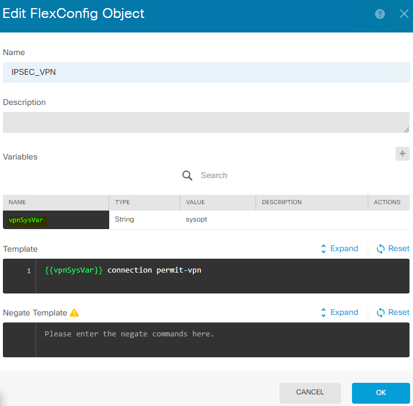This screenshot has width=413, height=406.
Task: Click the Negate Template Reset arrow icon
Action: (x=380, y=313)
